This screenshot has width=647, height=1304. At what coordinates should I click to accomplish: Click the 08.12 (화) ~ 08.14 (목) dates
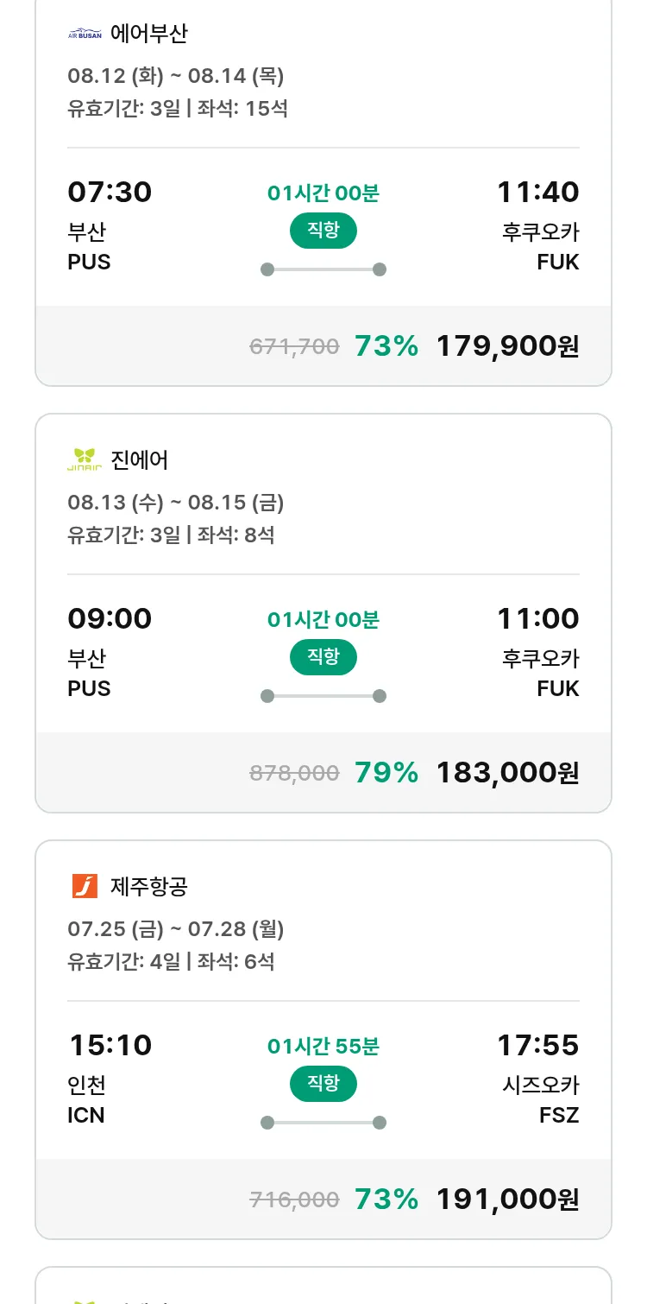point(176,76)
